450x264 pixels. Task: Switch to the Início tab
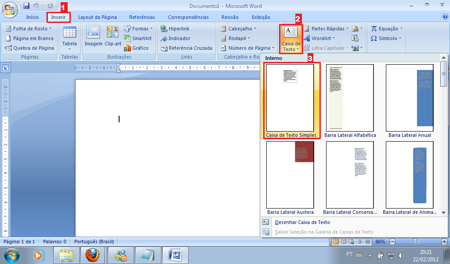pyautogui.click(x=33, y=17)
